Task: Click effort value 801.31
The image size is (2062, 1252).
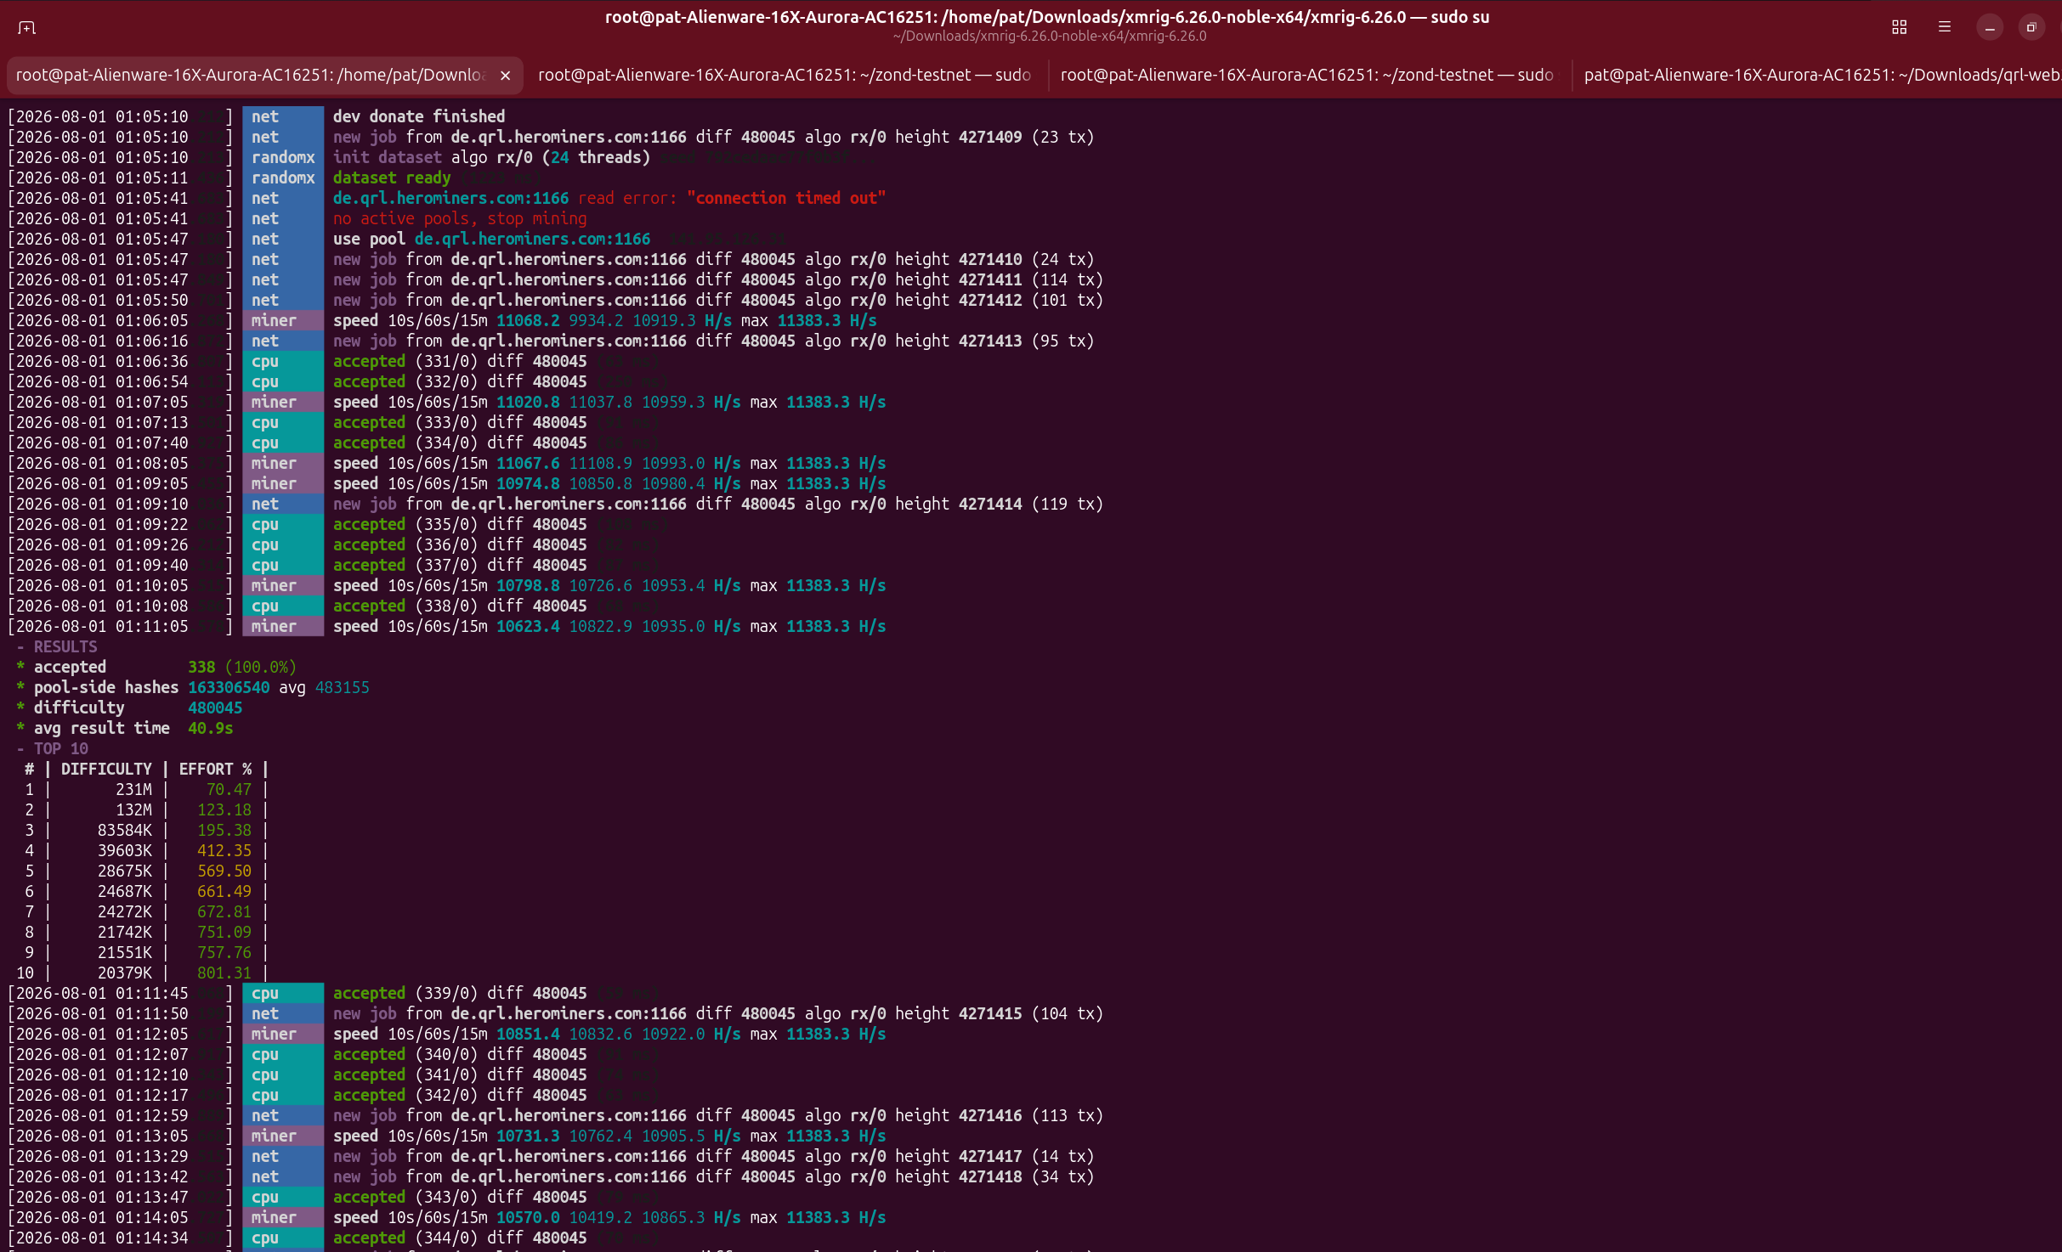Action: 224,973
